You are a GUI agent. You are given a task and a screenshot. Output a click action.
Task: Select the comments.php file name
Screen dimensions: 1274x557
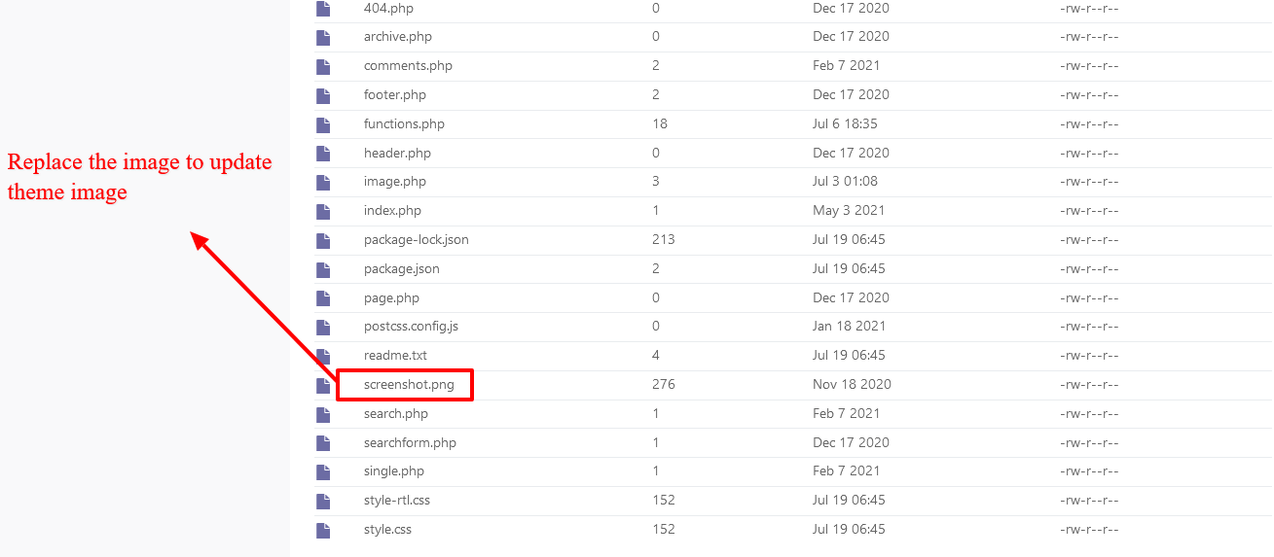coord(408,66)
